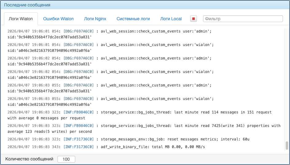Click INF tag on adf_write_binary_file line
The height and width of the screenshot is (165, 290).
[x=78, y=147]
